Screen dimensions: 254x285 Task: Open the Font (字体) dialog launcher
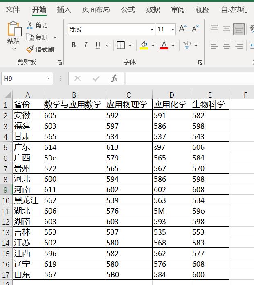pos(200,62)
